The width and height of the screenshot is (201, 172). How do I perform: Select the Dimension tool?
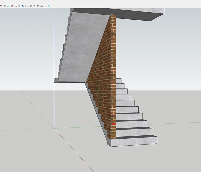point(35,6)
